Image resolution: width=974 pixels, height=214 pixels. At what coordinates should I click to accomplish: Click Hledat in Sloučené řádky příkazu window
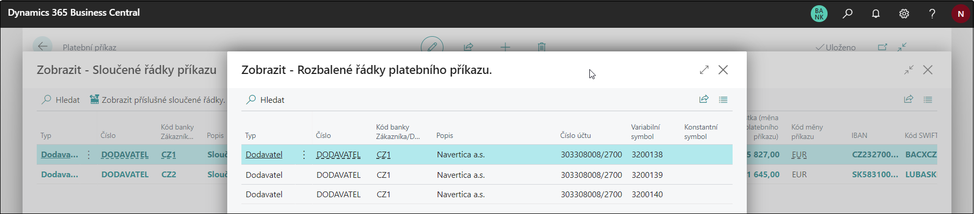[x=61, y=100]
